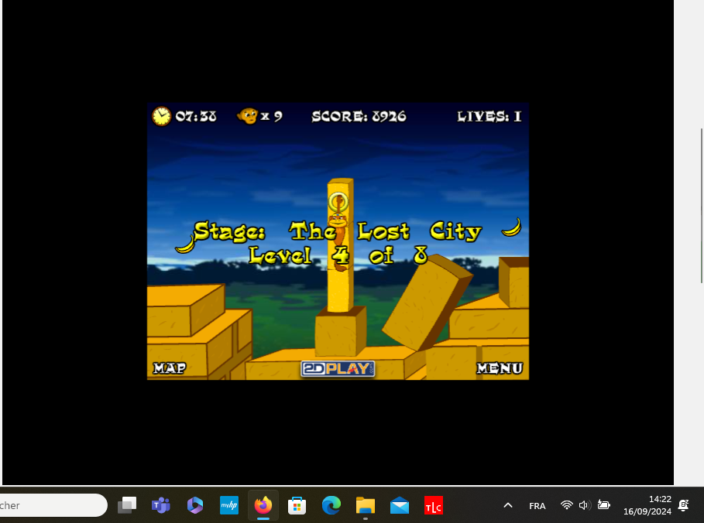
Task: Click the golden ring on the pillar
Action: [338, 202]
